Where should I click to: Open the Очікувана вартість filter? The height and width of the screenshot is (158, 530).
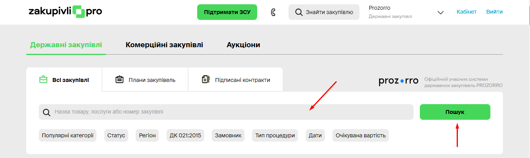[x=360, y=135]
